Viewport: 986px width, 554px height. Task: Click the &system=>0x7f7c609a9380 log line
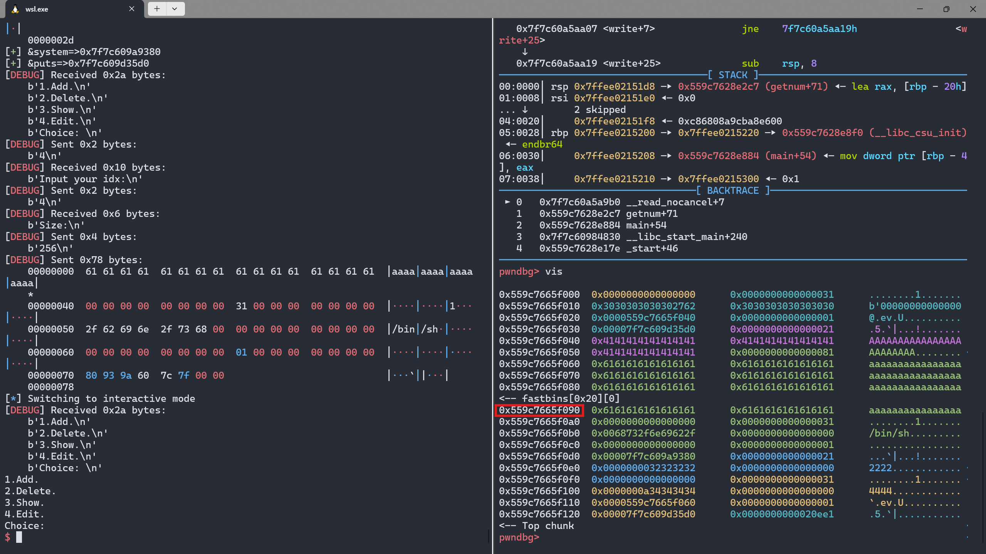(x=83, y=52)
